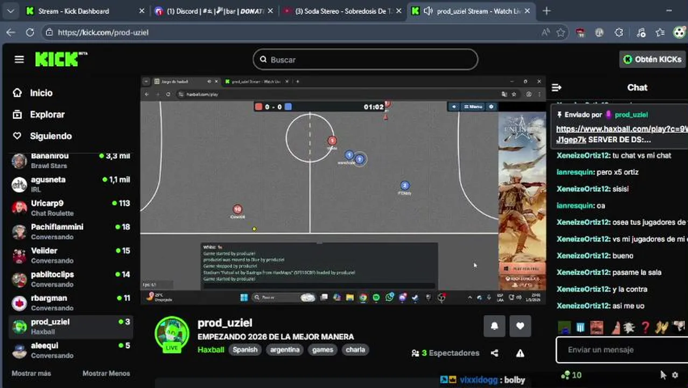The width and height of the screenshot is (688, 388).
Task: Open rbargman channel in sidebar
Action: [71, 302]
